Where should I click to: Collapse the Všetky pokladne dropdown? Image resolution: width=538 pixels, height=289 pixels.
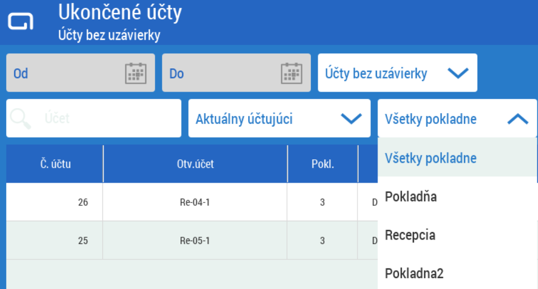517,119
